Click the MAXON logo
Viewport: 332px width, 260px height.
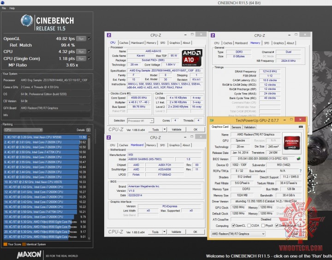pos(29,254)
